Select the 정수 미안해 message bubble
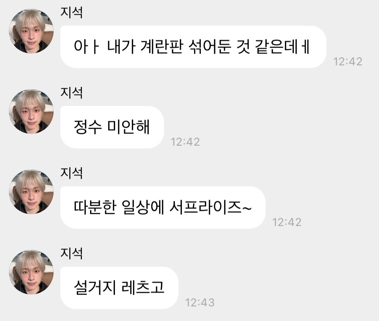379x321 pixels. 112,127
